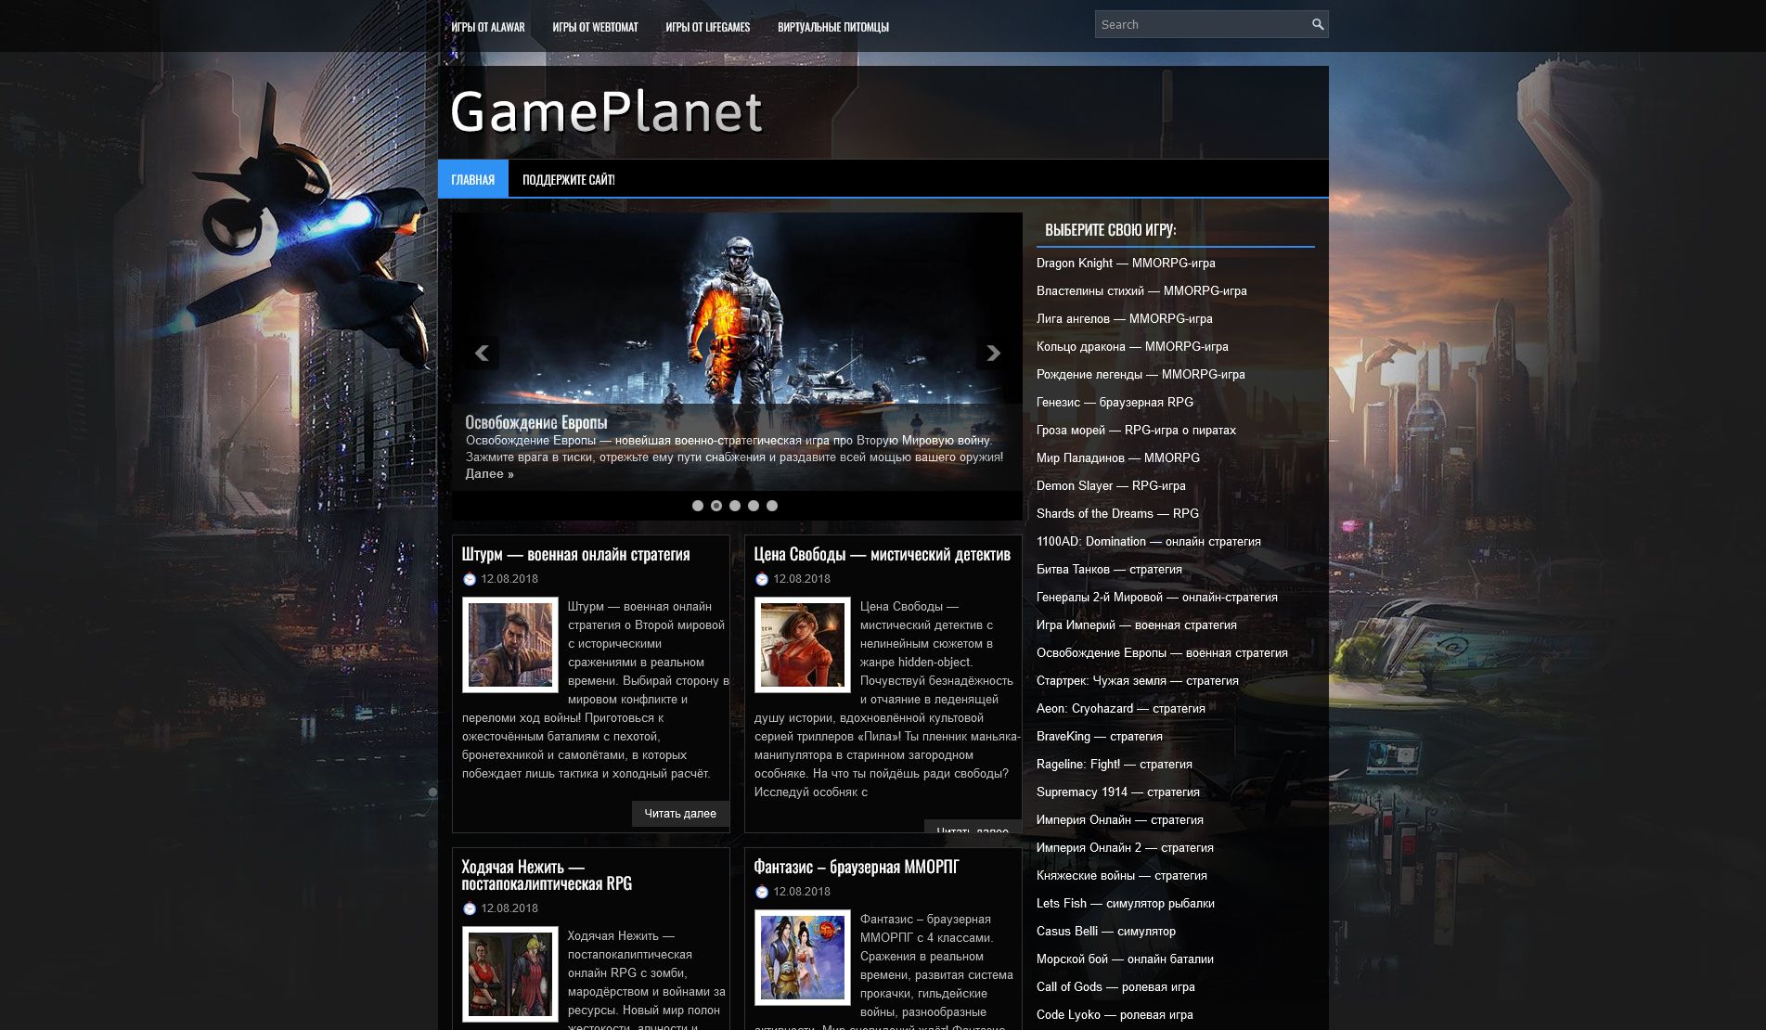1766x1030 pixels.
Task: Click the GamePlanet site logo
Action: (x=606, y=112)
